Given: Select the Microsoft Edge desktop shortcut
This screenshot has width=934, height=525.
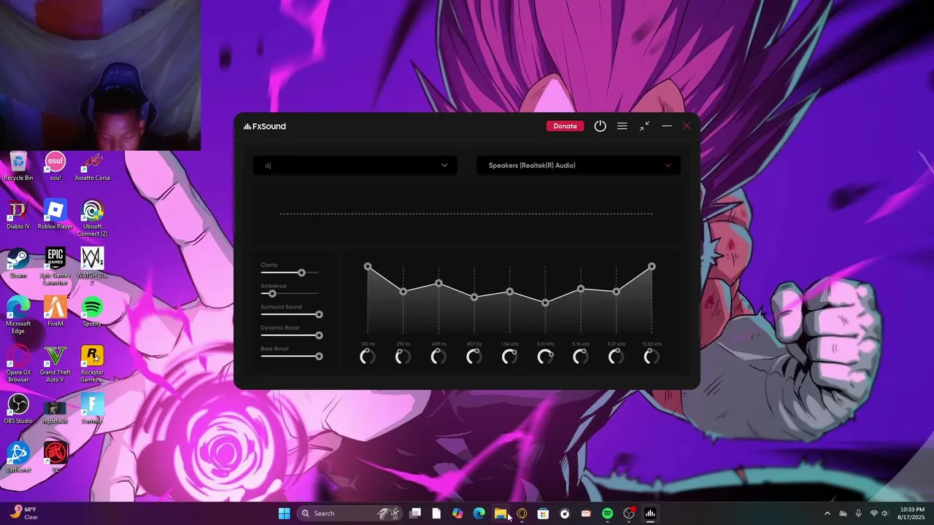Looking at the screenshot, I should (x=18, y=316).
